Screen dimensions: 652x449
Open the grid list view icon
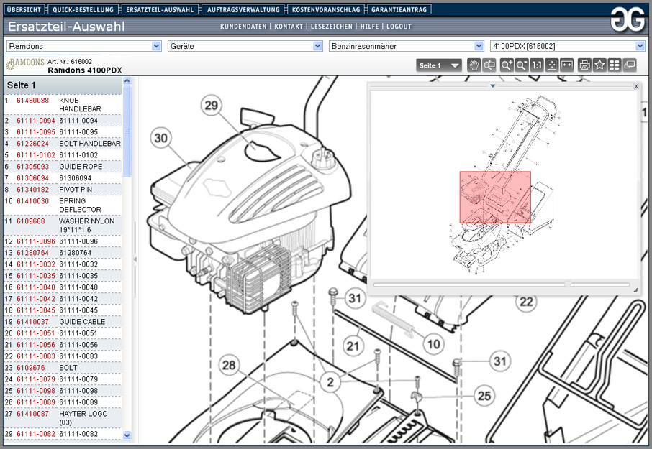pyautogui.click(x=614, y=65)
